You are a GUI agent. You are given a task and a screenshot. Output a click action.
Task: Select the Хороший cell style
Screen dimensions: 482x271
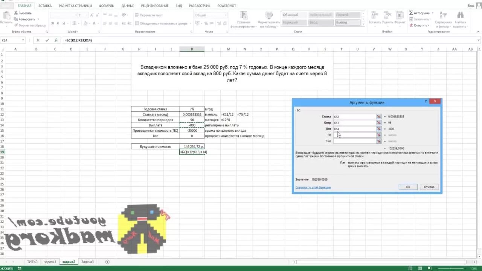coord(294,23)
